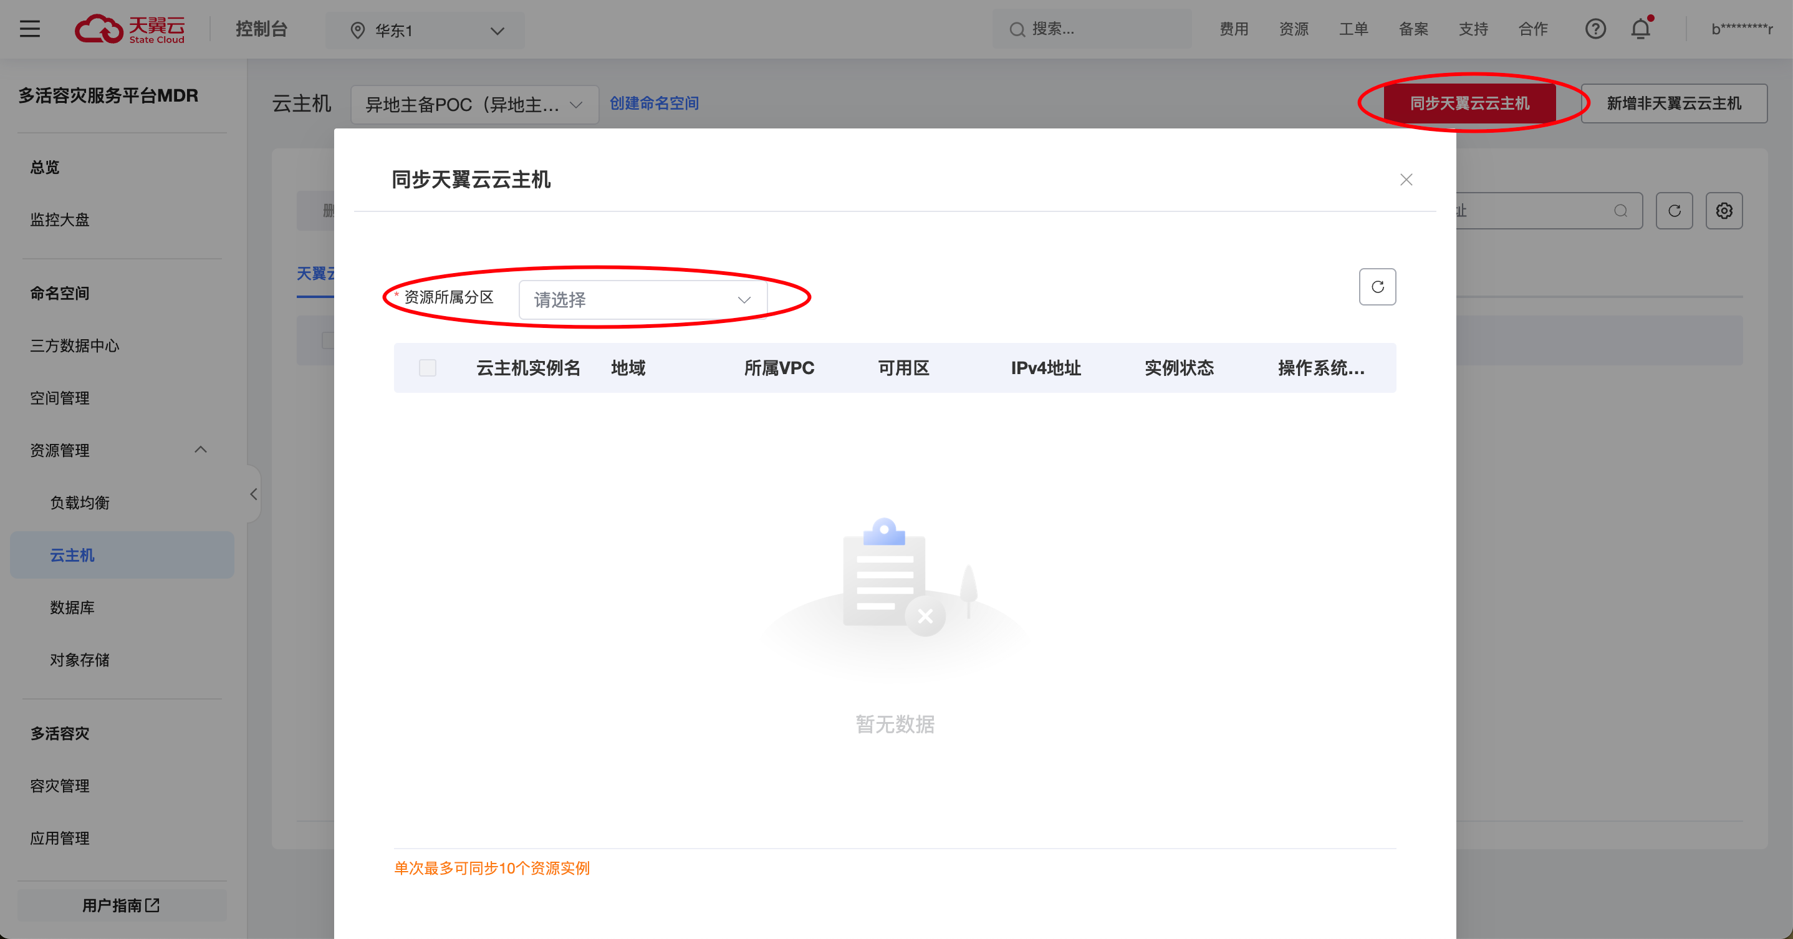The image size is (1793, 939).
Task: Close the sync cloud host dialog
Action: [1405, 180]
